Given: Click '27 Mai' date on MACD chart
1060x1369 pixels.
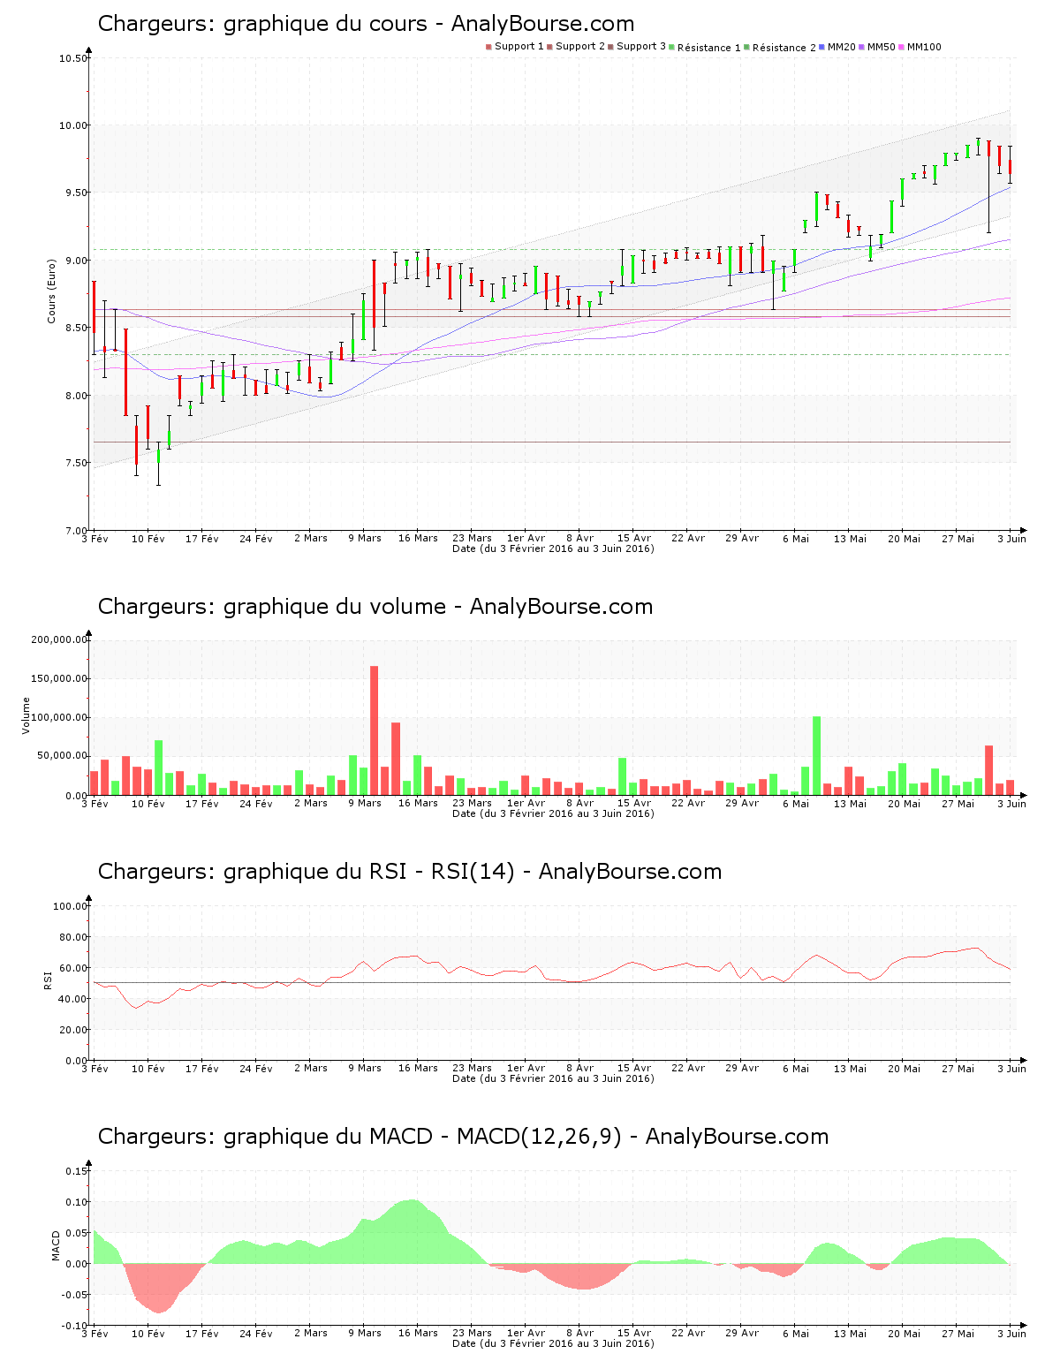Looking at the screenshot, I should (x=958, y=1333).
